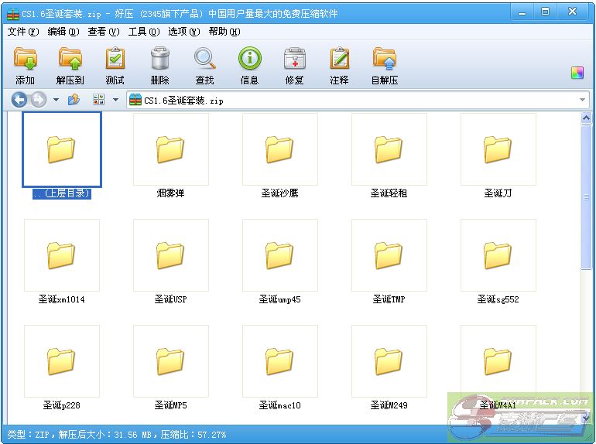596x444 pixels.
Task: Select the 圣诞USP folder
Action: point(170,256)
